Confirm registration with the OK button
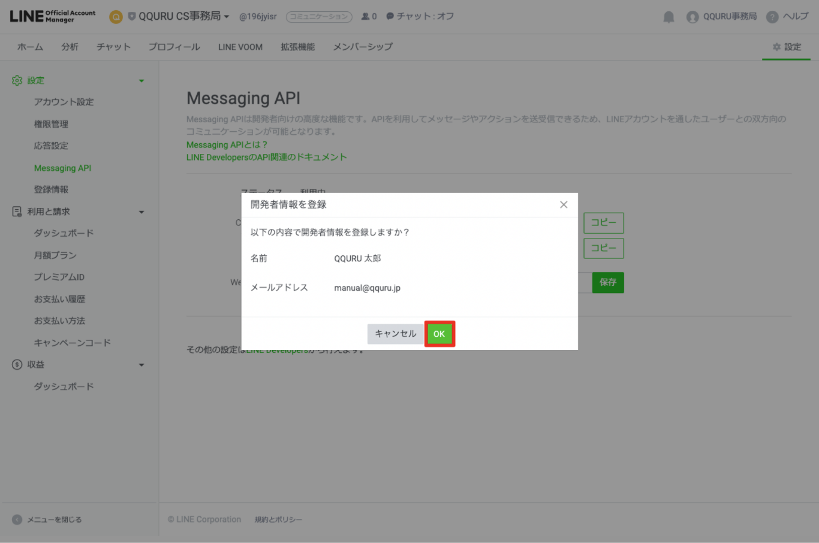Image resolution: width=819 pixels, height=543 pixels. pyautogui.click(x=439, y=334)
